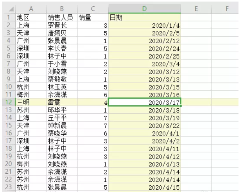Select the cell containing 雷震
Screen dimensions: 242x192
pyautogui.click(x=62, y=102)
